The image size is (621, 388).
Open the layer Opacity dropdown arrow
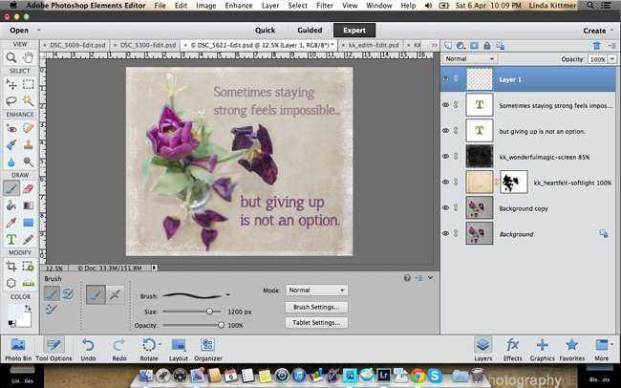tap(612, 59)
